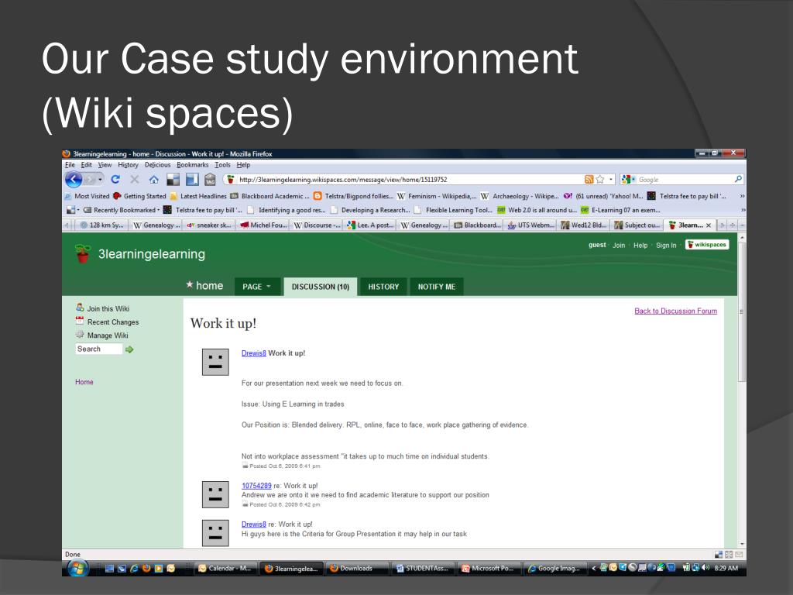Switch to the HISTORY tab

[x=383, y=287]
